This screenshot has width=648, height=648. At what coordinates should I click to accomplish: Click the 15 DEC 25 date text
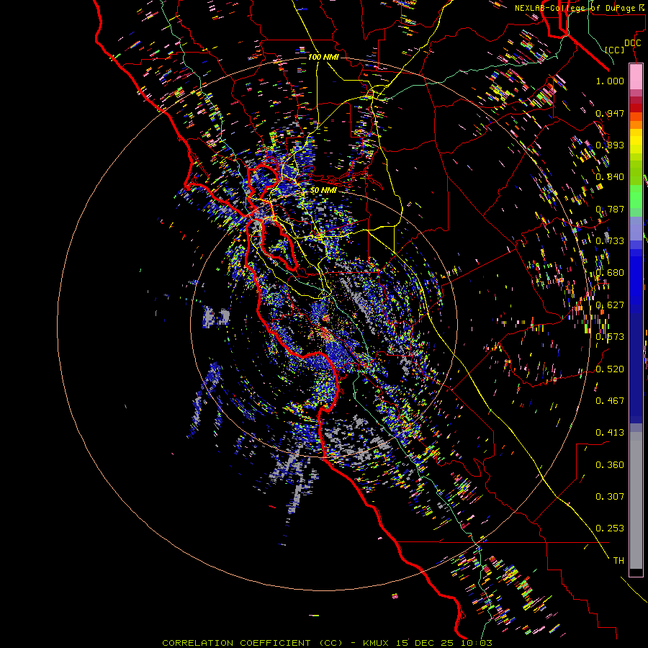point(424,643)
